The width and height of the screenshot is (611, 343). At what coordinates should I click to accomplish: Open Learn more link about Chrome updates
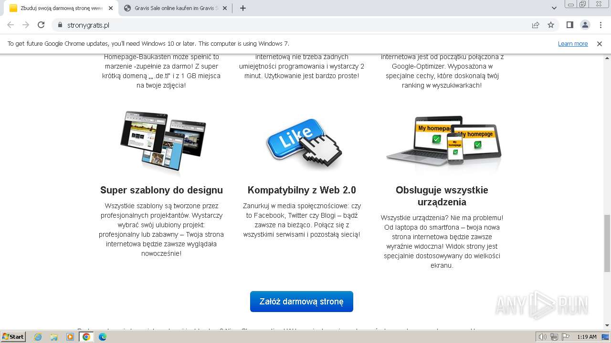[573, 43]
